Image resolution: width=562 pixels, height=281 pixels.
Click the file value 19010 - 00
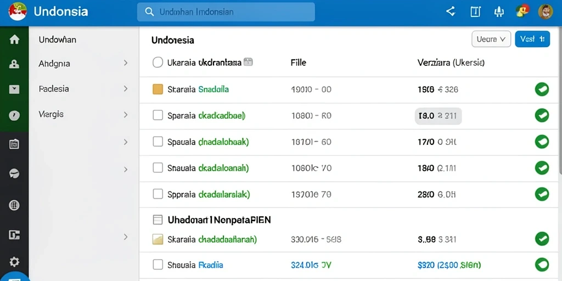coord(311,89)
